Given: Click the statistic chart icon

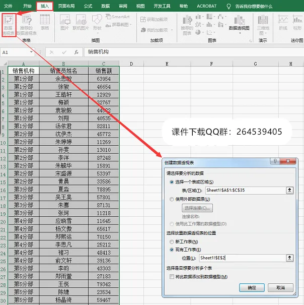Looking at the screenshot, I should click(x=209, y=25).
